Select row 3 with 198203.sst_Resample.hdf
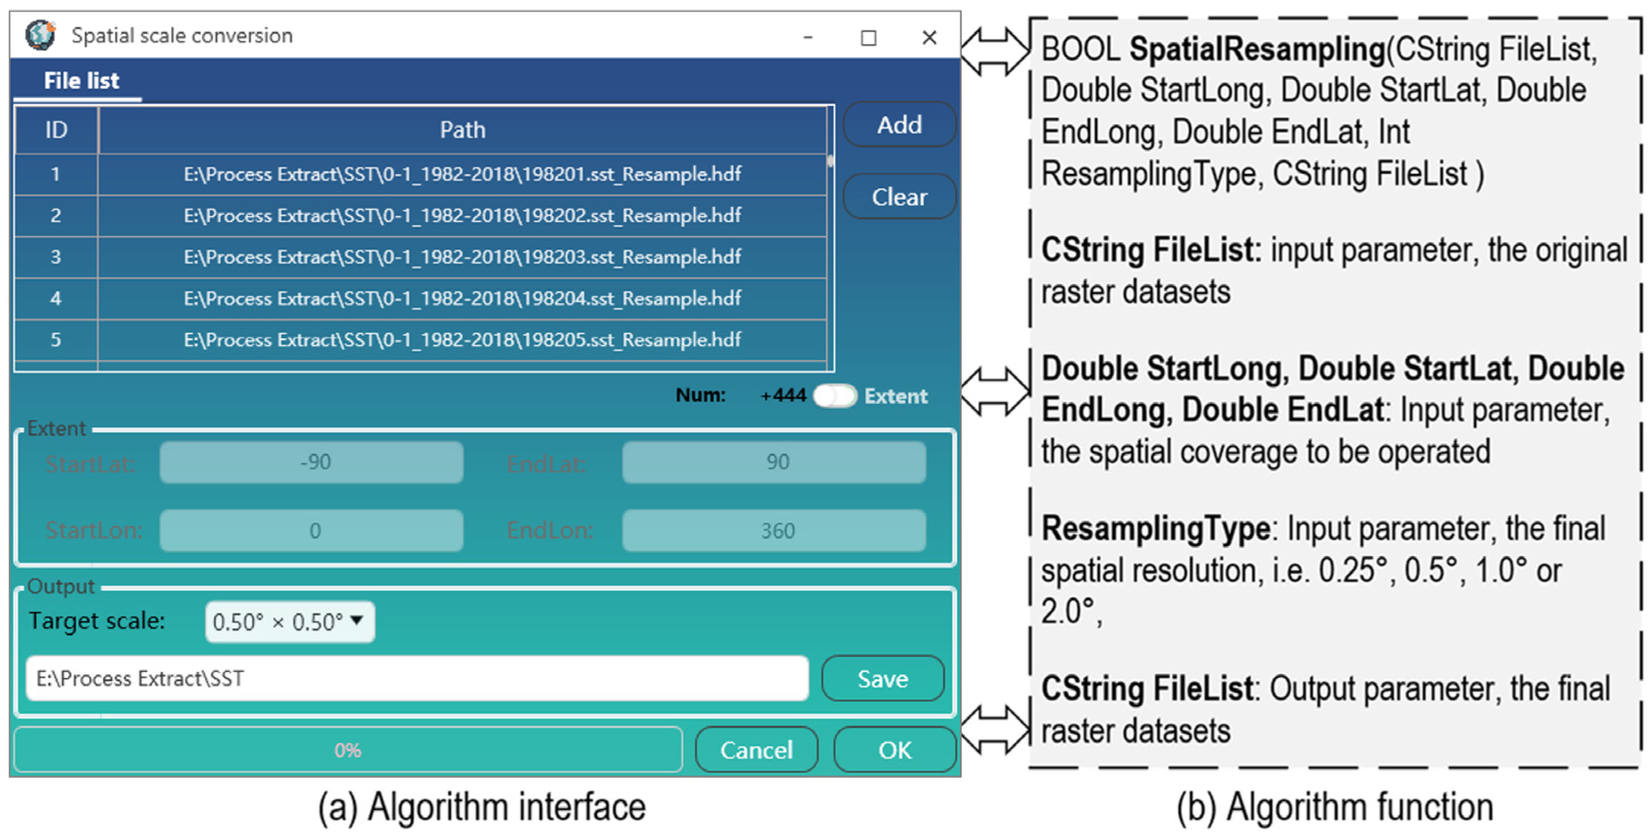 (x=462, y=257)
